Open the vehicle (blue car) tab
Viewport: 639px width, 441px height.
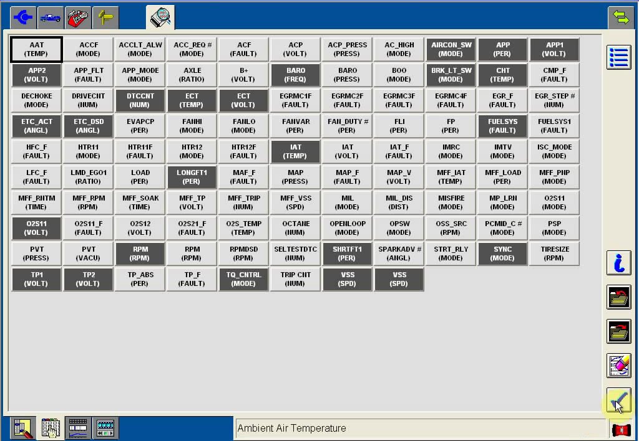tap(51, 17)
